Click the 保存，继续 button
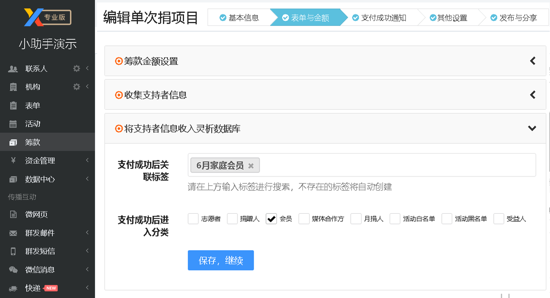The image size is (550, 298). point(221,260)
